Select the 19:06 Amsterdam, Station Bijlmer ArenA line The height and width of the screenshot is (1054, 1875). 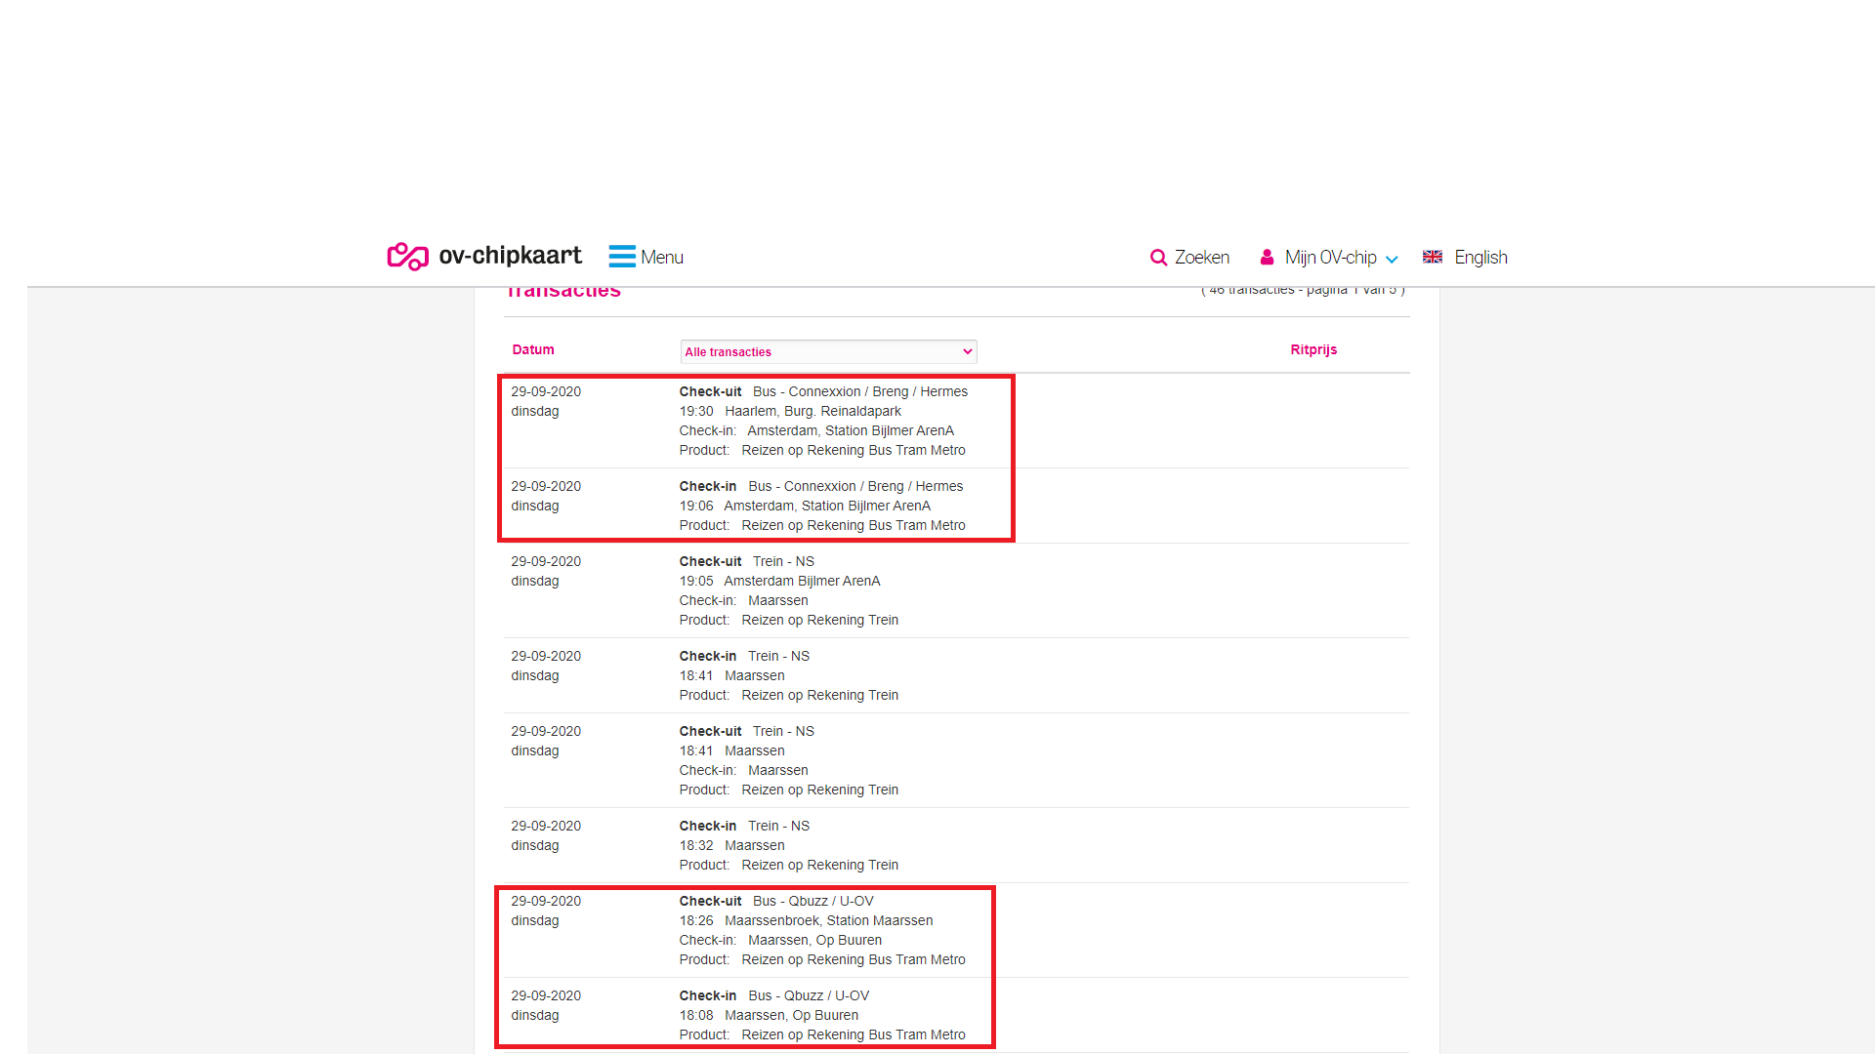[x=805, y=506]
